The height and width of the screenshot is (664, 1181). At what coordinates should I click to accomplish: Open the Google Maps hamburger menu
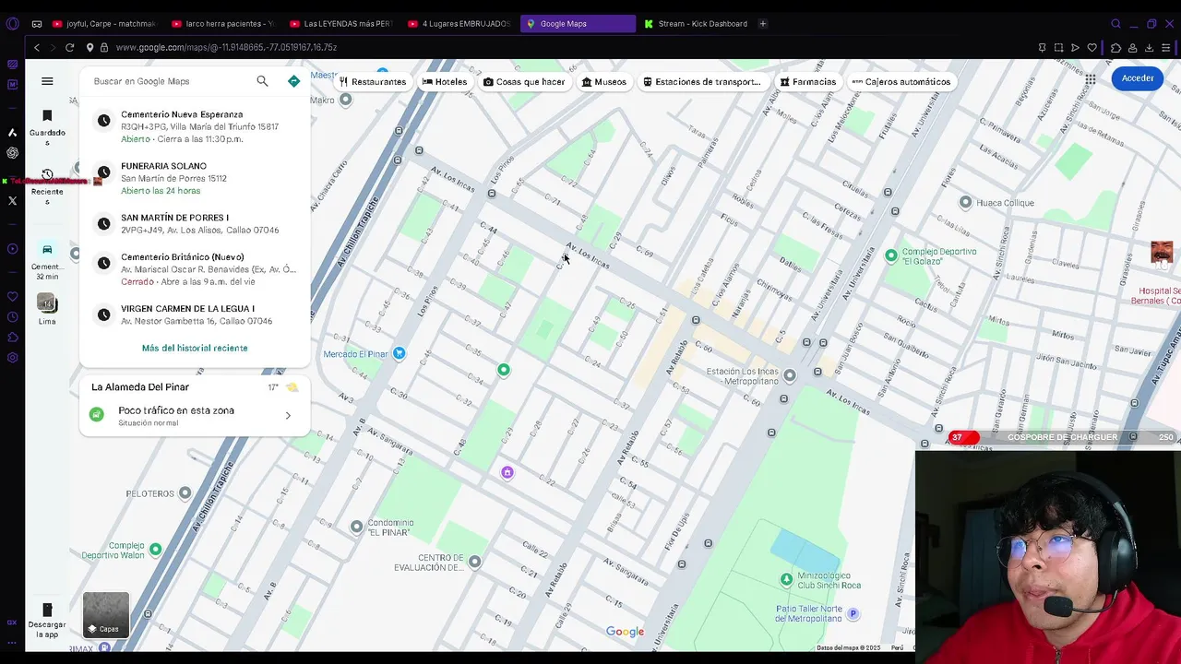pyautogui.click(x=47, y=81)
